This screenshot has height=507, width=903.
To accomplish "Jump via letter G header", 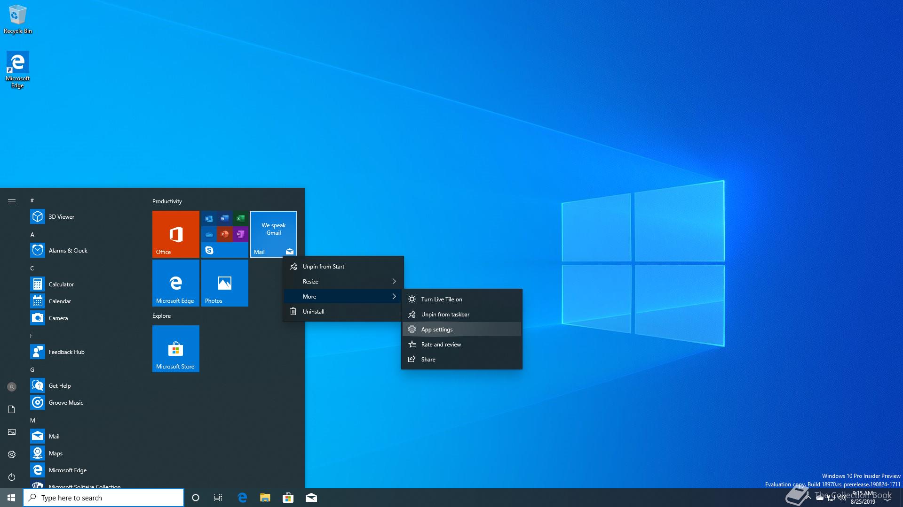I will coord(32,370).
